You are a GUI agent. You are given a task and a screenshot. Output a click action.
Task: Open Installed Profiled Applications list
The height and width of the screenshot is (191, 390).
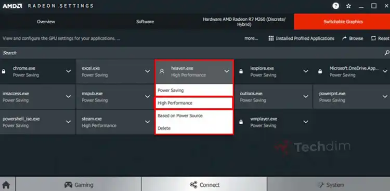305,38
